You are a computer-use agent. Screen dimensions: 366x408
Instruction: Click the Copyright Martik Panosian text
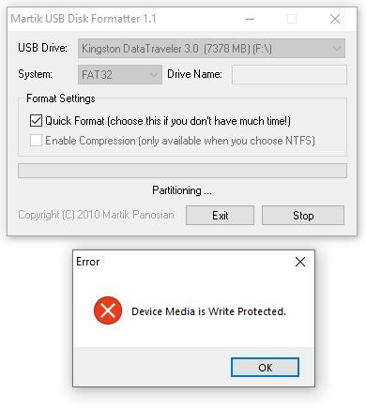click(x=96, y=215)
